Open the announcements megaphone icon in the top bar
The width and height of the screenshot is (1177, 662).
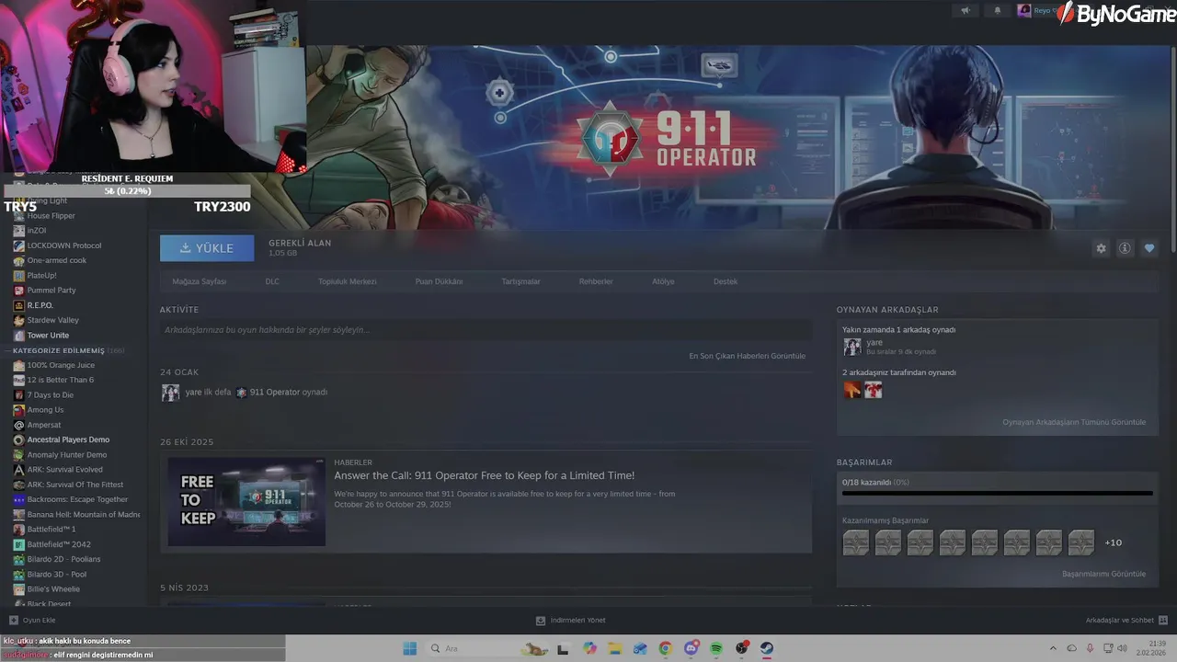point(966,11)
